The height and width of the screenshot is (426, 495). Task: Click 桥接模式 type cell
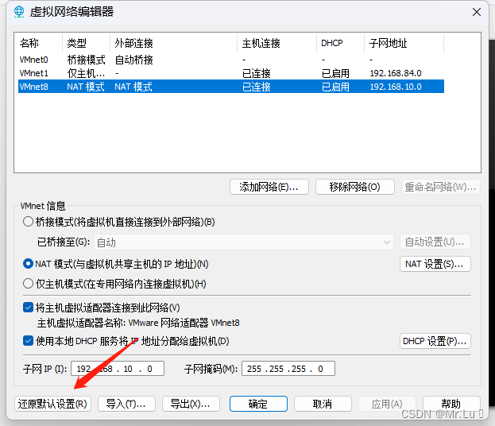[x=86, y=60]
